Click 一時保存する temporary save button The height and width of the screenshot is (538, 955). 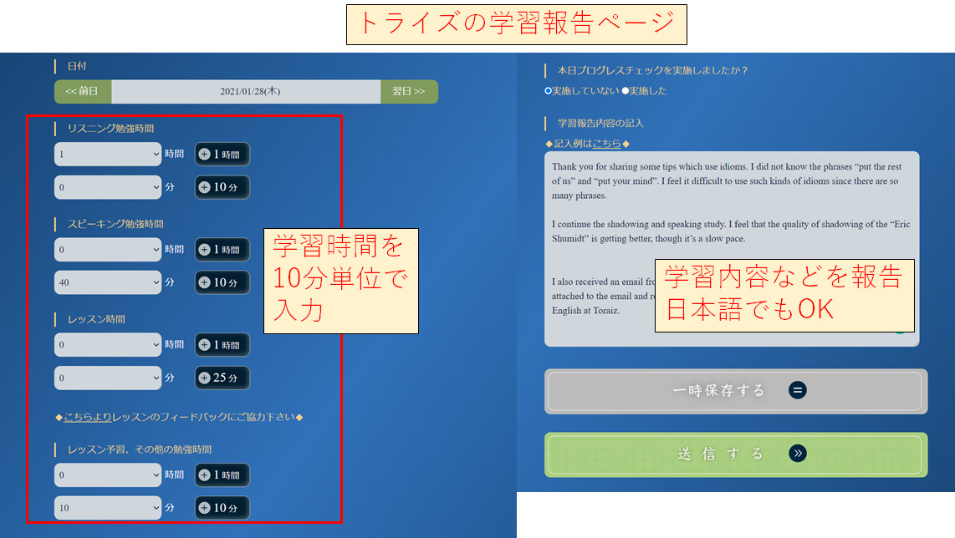pyautogui.click(x=735, y=391)
